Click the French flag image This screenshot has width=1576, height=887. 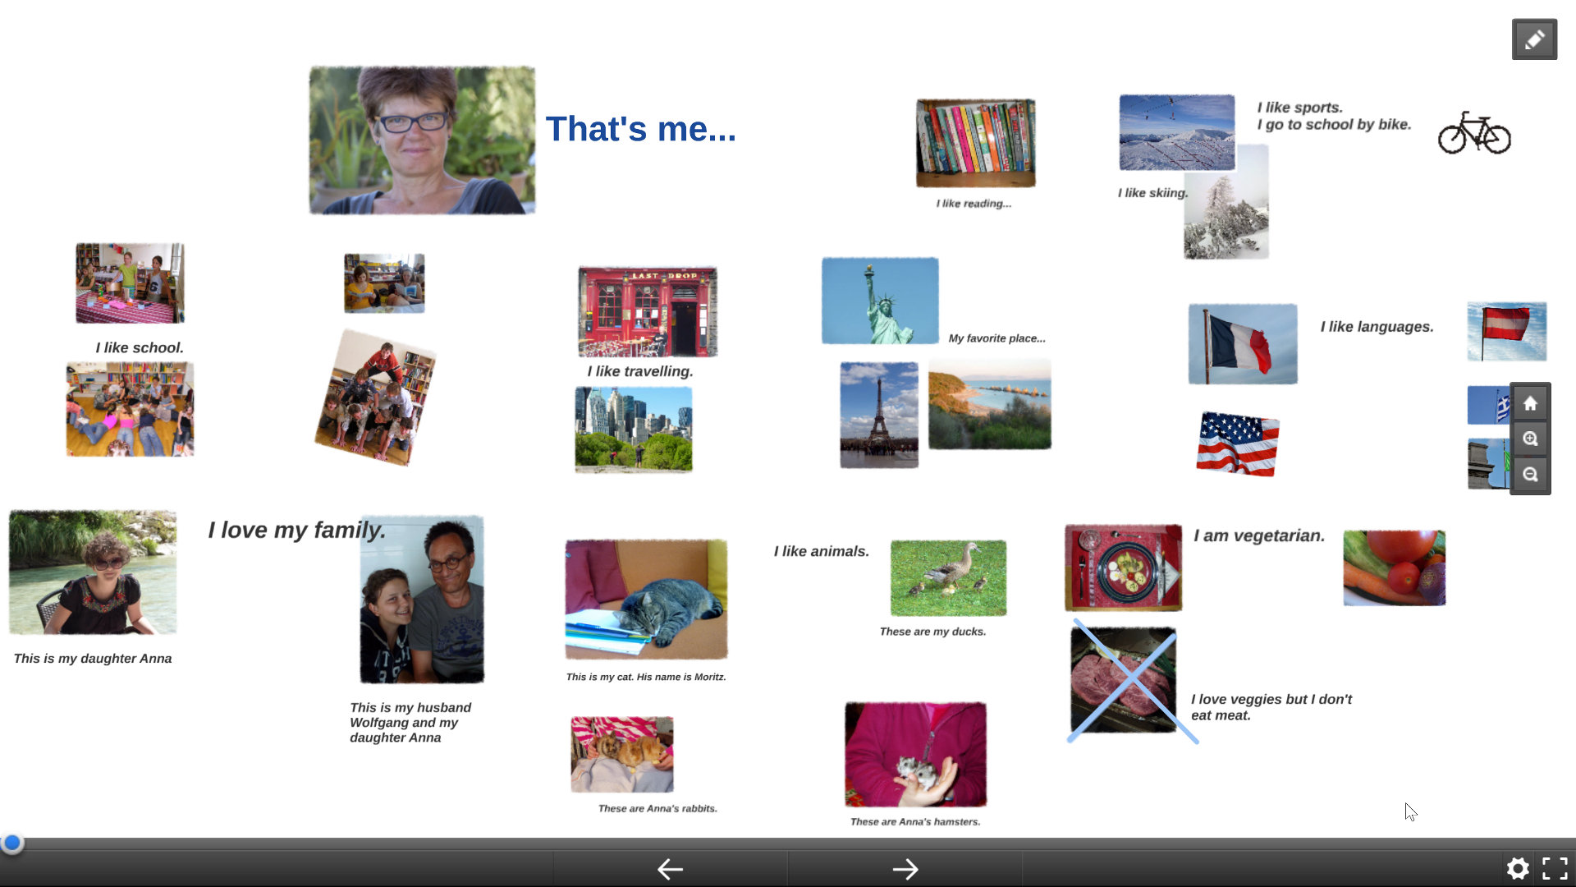tap(1243, 343)
